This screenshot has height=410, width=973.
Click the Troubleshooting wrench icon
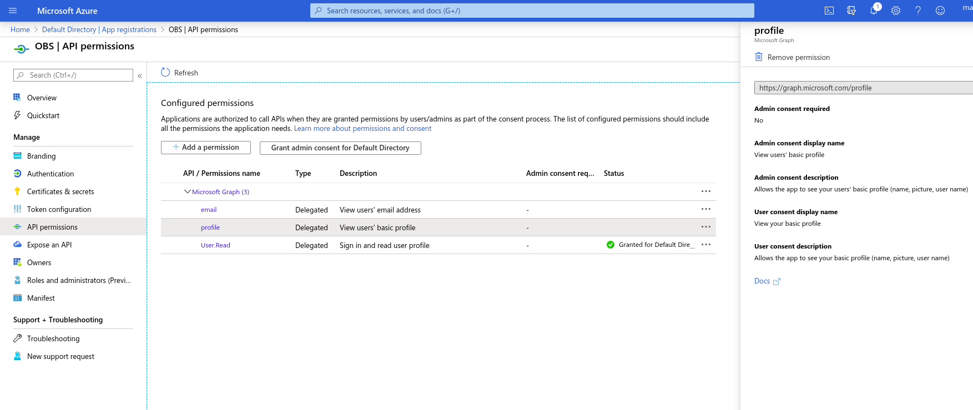[x=17, y=338]
